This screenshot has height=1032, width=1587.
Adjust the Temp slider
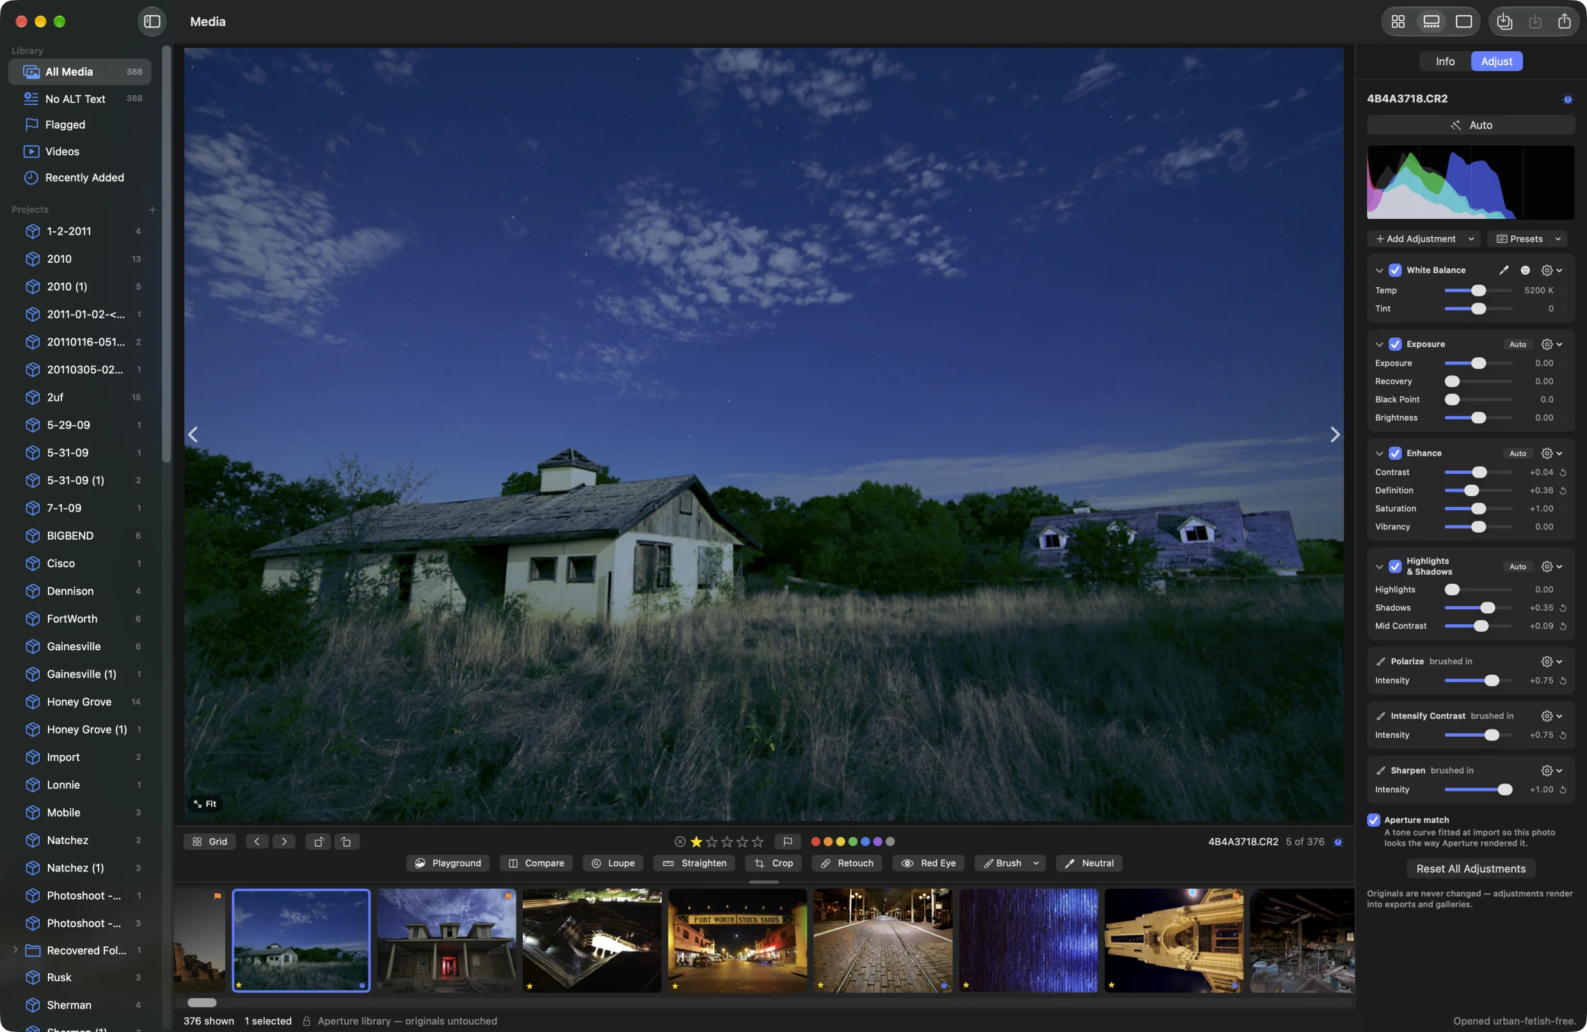pos(1478,290)
